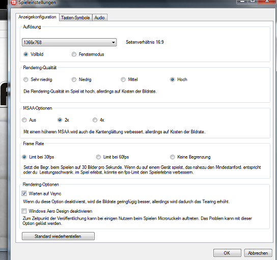Click the Standard wiederherstellen button

point(58,236)
